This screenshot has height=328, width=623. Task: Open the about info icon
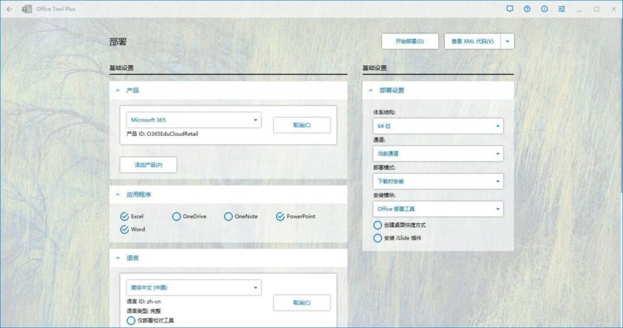click(x=545, y=9)
